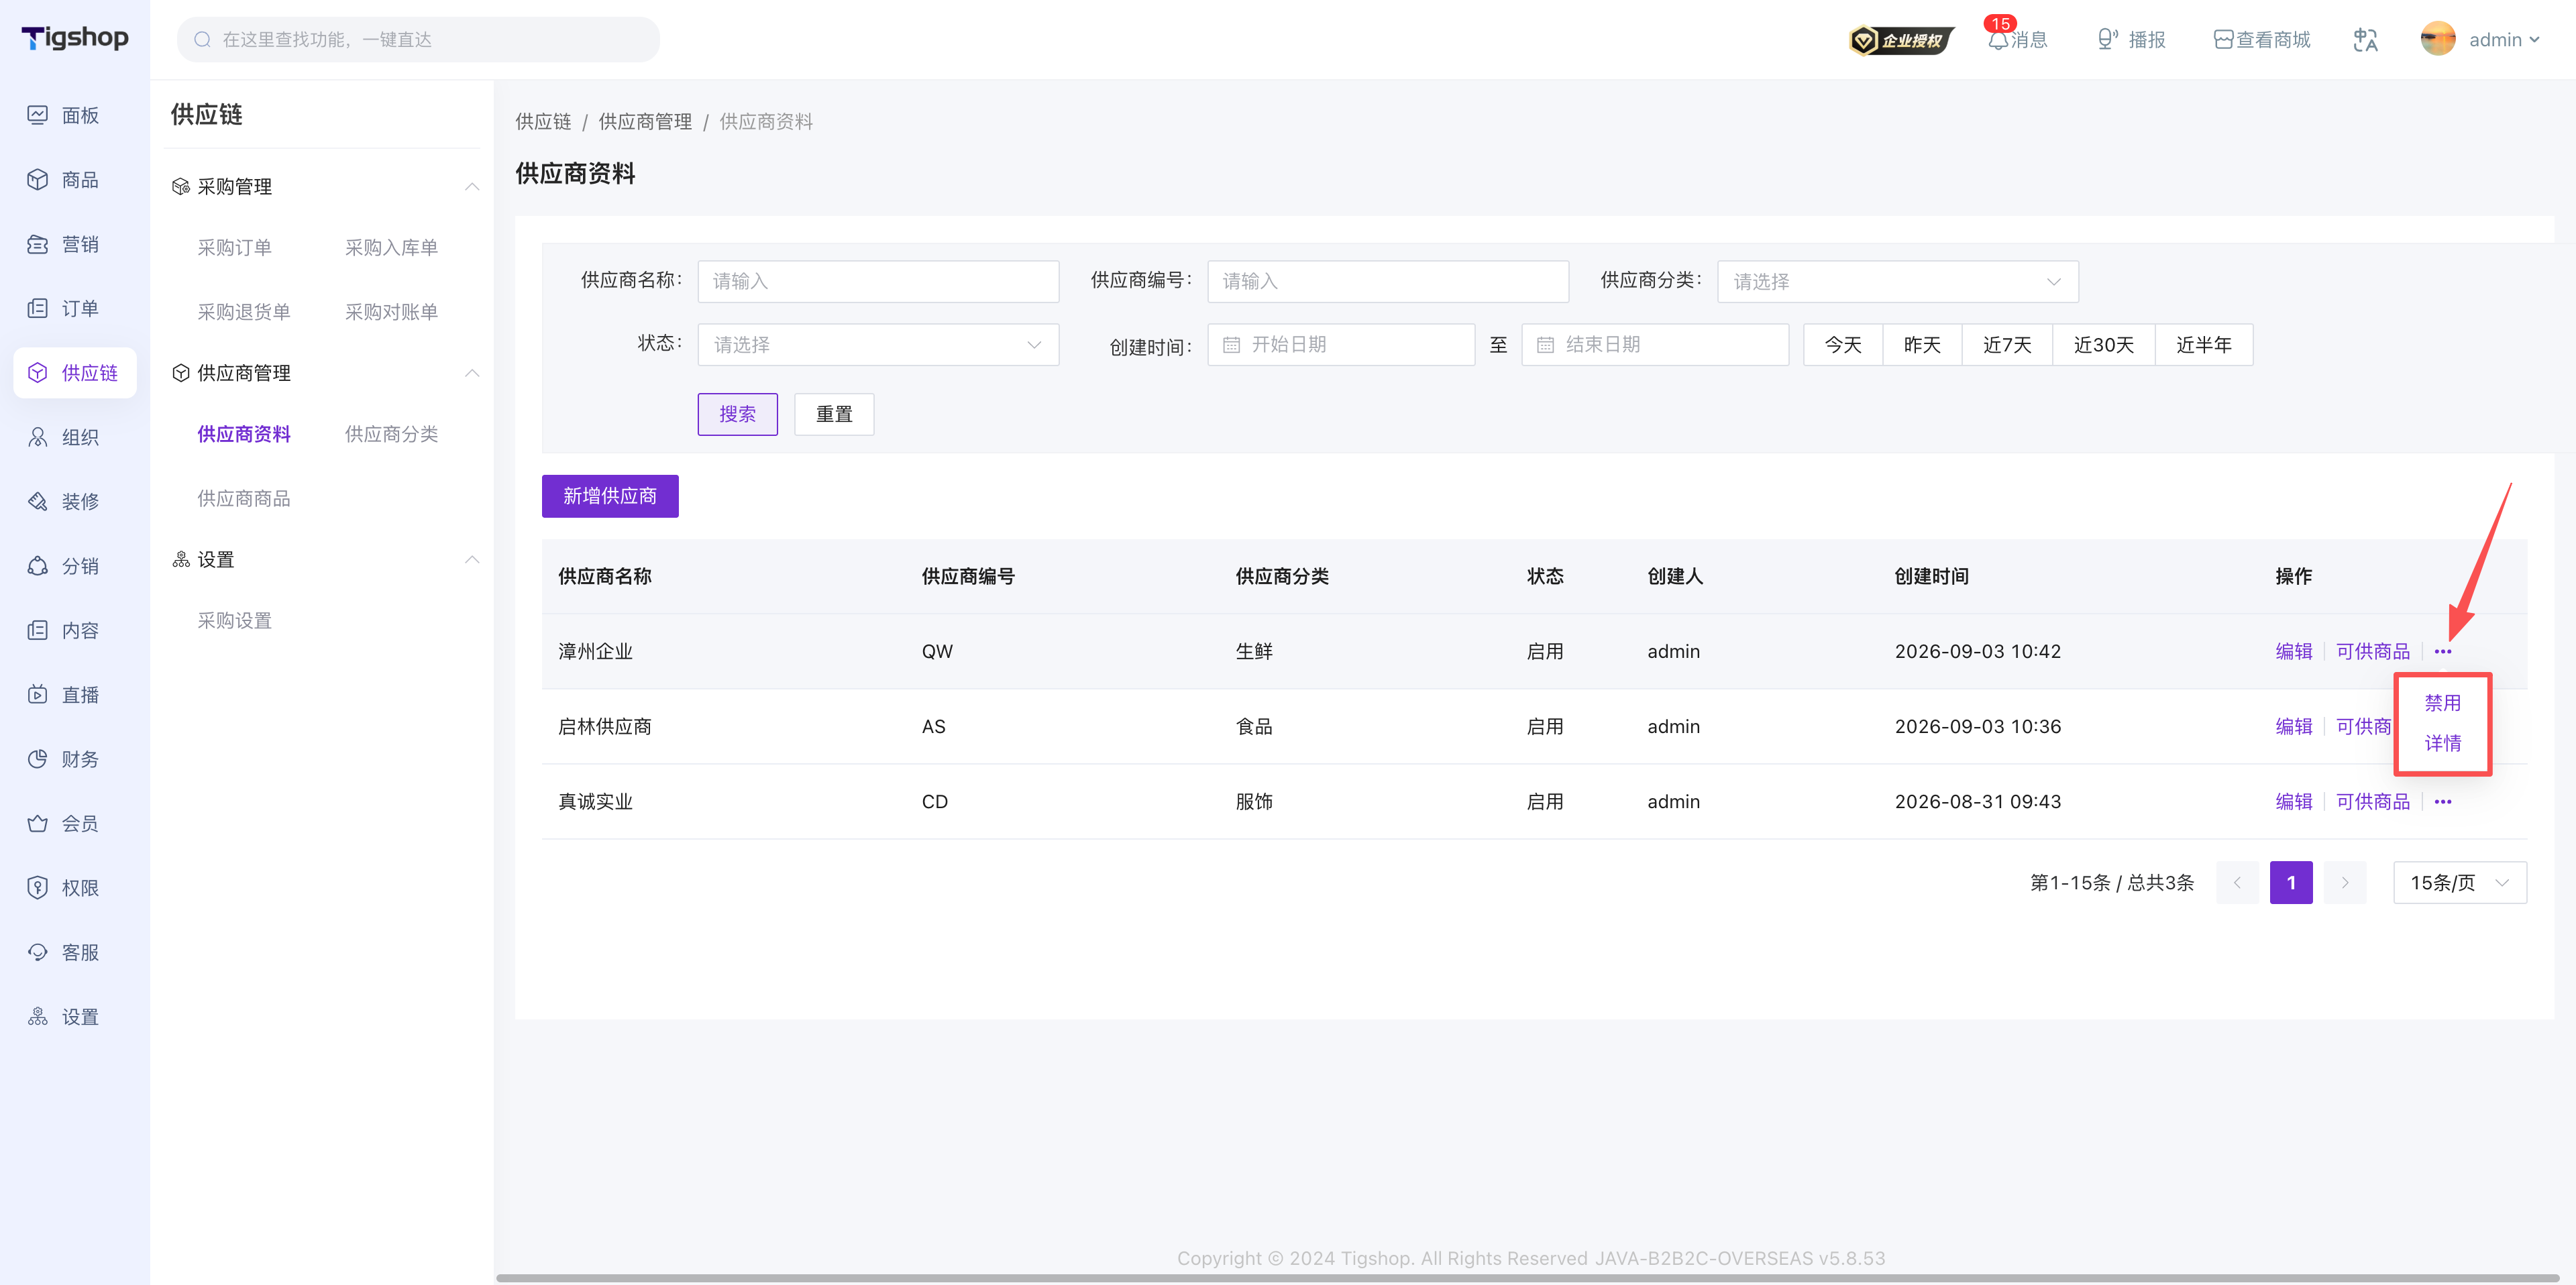
Task: Filter by 近30天
Action: (x=2103, y=345)
